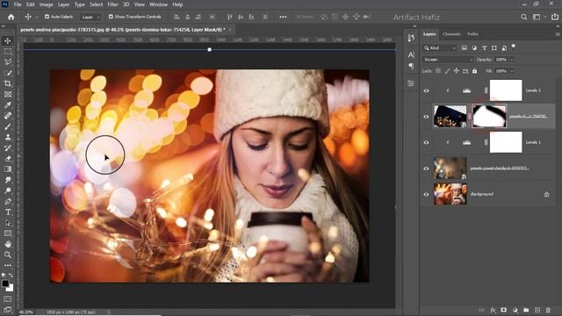The height and width of the screenshot is (316, 562).
Task: Create a new adjustment layer icon
Action: pos(515,310)
